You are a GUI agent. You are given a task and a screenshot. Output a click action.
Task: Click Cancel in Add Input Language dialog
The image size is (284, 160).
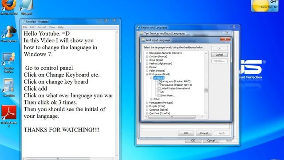[x=219, y=55]
